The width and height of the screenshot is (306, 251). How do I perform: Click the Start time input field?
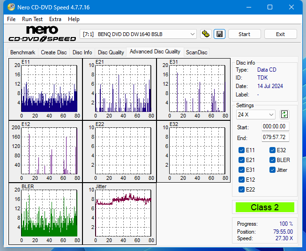pyautogui.click(x=276, y=126)
